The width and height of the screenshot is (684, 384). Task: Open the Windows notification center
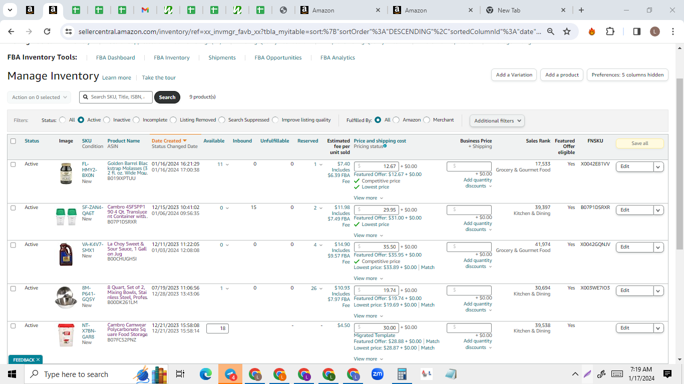(667, 374)
